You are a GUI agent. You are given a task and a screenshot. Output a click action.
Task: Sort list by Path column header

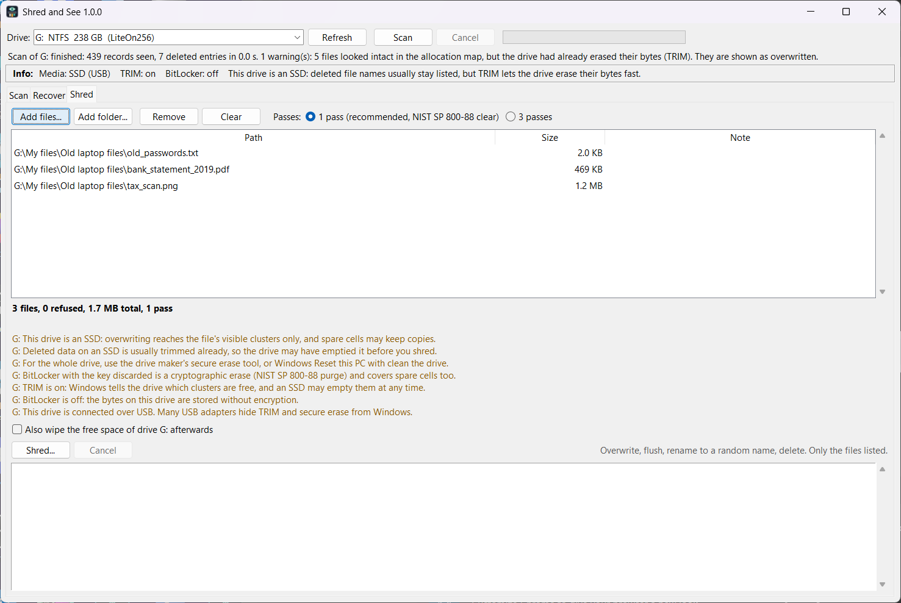pos(253,138)
